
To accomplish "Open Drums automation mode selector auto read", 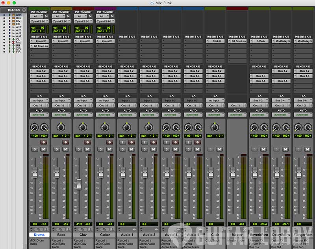I will pyautogui.click(x=39, y=115).
